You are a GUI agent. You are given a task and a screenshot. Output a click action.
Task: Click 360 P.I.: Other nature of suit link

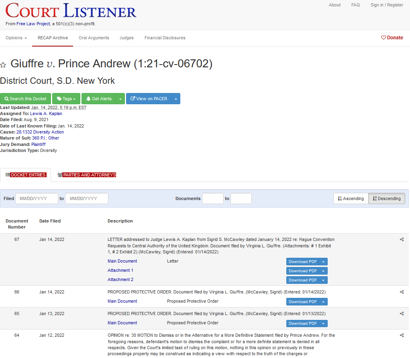coord(45,138)
